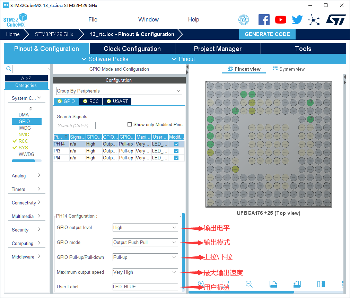Image resolution: width=350 pixels, height=298 pixels.
Task: Rotate the chip view clockwise
Action: [x=273, y=284]
